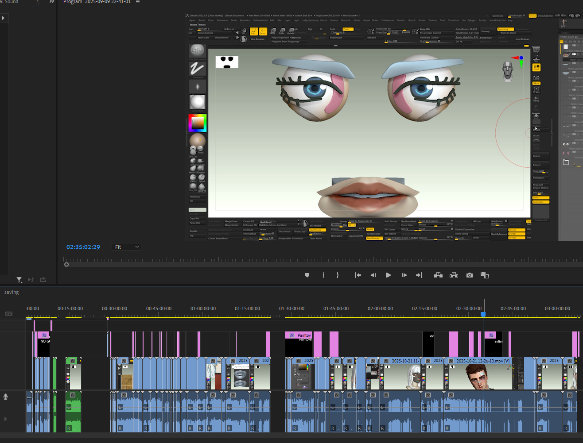The width and height of the screenshot is (583, 443).
Task: Step back one frame
Action: (373, 275)
